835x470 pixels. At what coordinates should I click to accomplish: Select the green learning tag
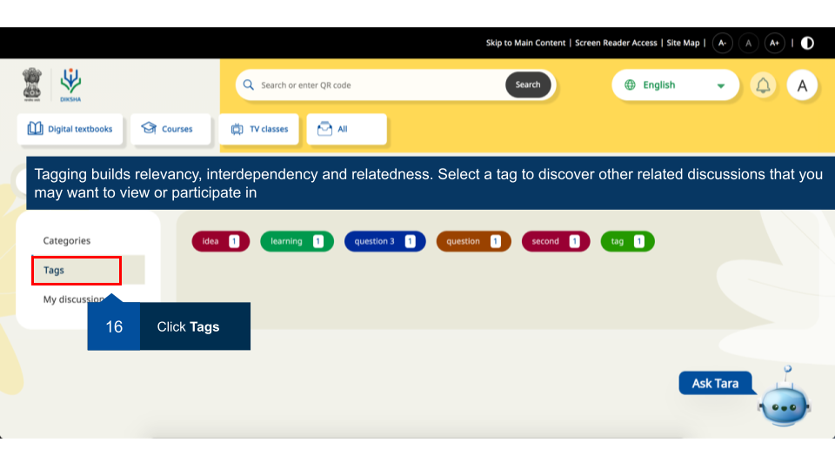pos(297,241)
